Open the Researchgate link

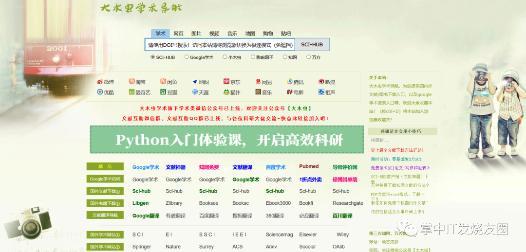point(348,203)
